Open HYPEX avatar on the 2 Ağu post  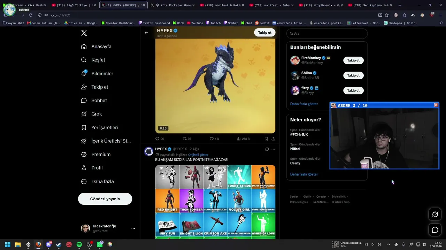click(149, 151)
